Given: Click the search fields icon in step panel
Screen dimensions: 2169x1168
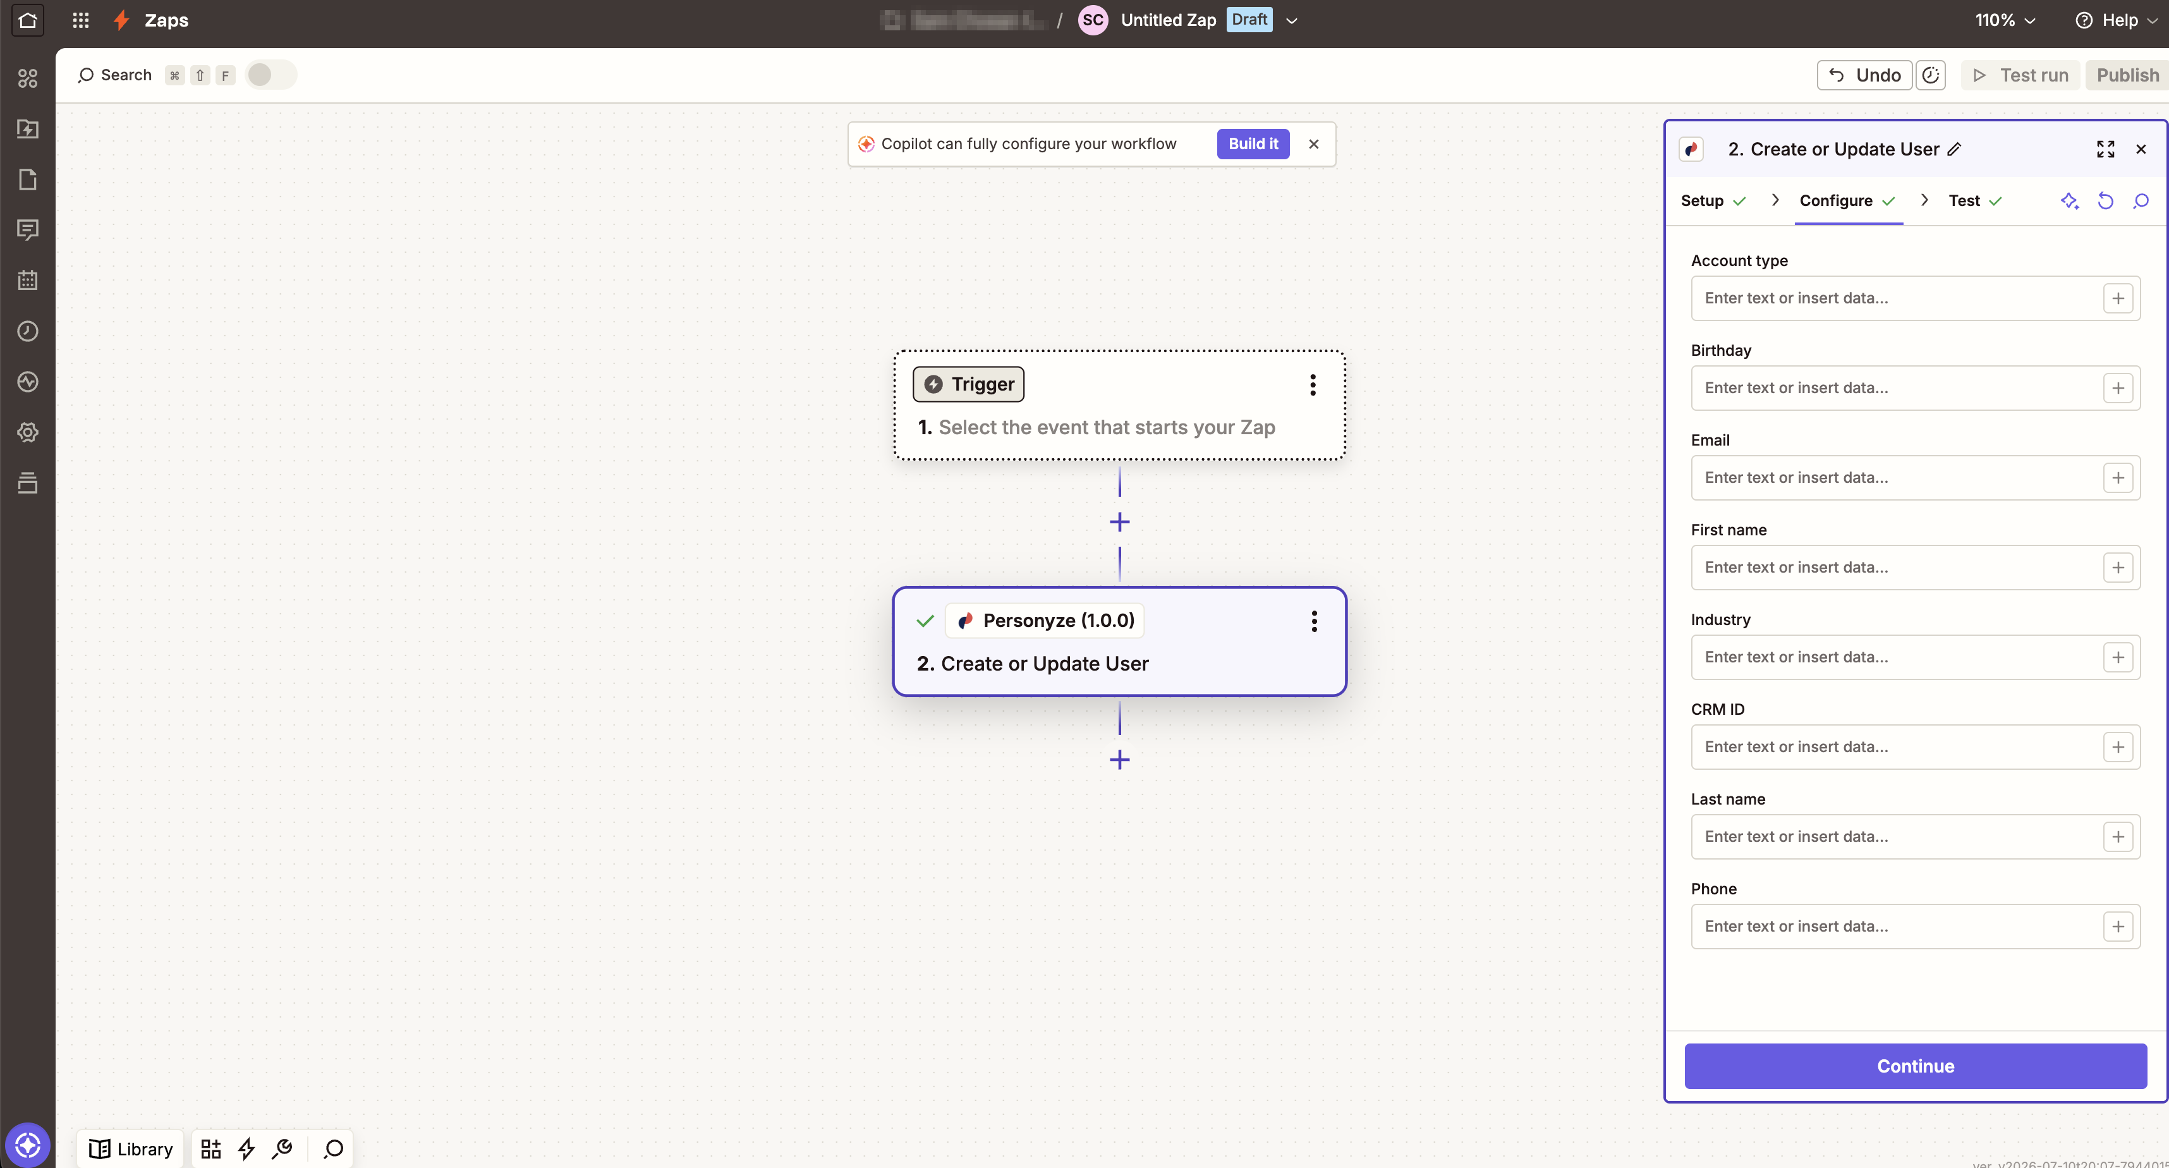Looking at the screenshot, I should click(2141, 200).
